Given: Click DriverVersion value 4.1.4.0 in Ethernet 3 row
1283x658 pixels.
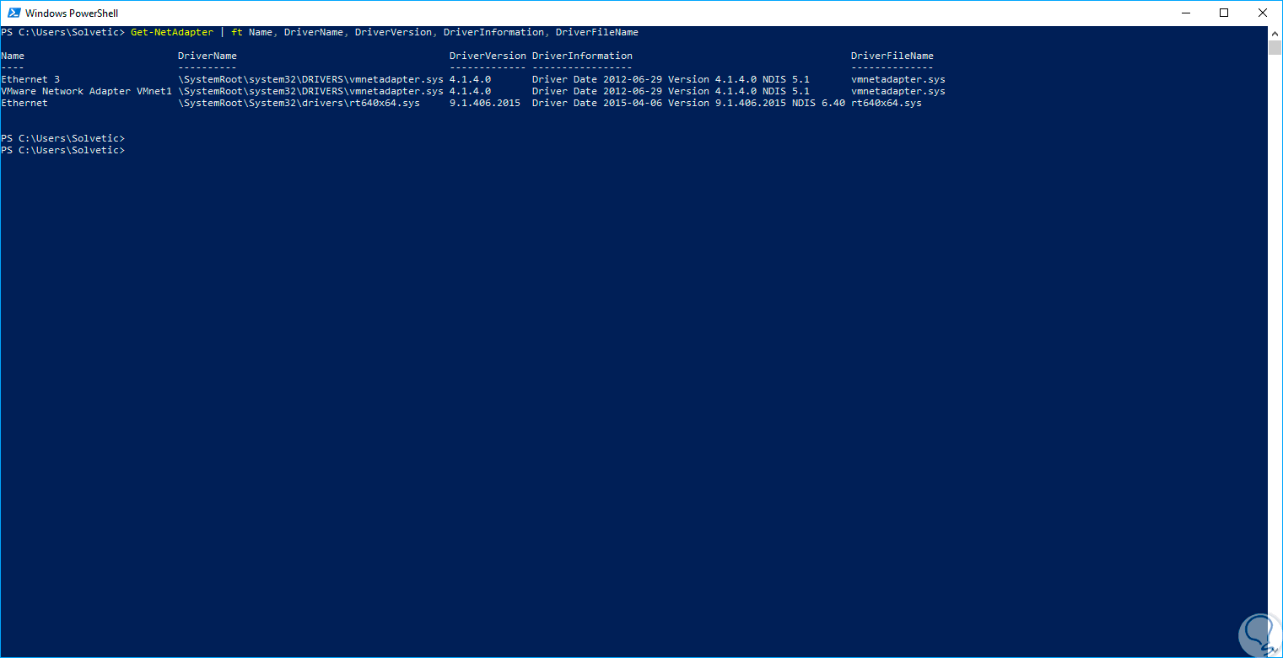Looking at the screenshot, I should (x=470, y=79).
